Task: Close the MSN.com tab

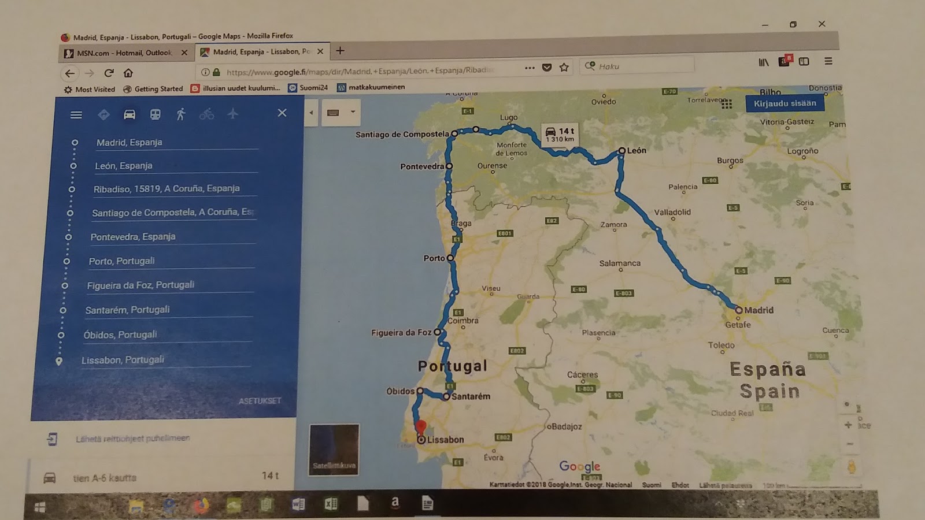Action: pyautogui.click(x=184, y=53)
